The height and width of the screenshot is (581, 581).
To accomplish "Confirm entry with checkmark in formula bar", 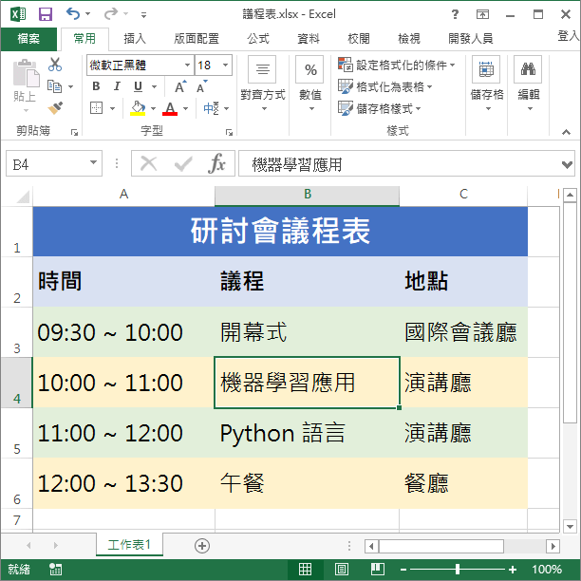I will coord(183,163).
